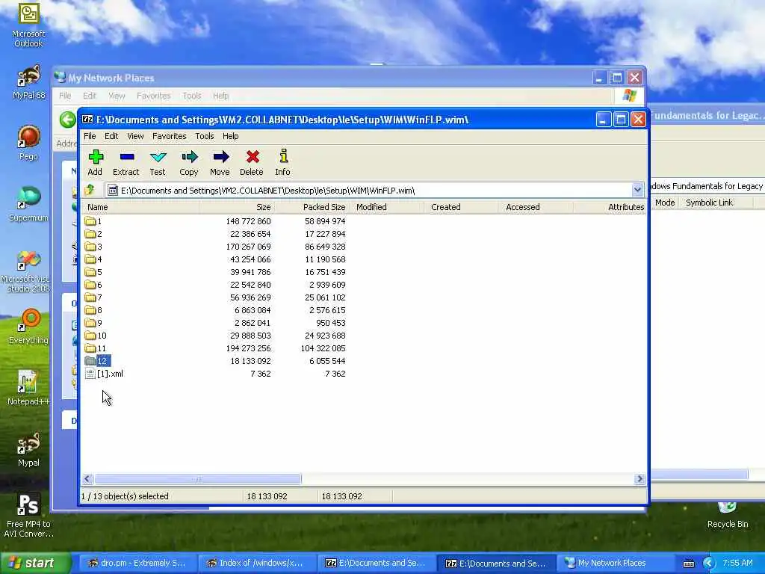This screenshot has height=574, width=765.
Task: Sort by the Size column header
Action: (x=237, y=207)
